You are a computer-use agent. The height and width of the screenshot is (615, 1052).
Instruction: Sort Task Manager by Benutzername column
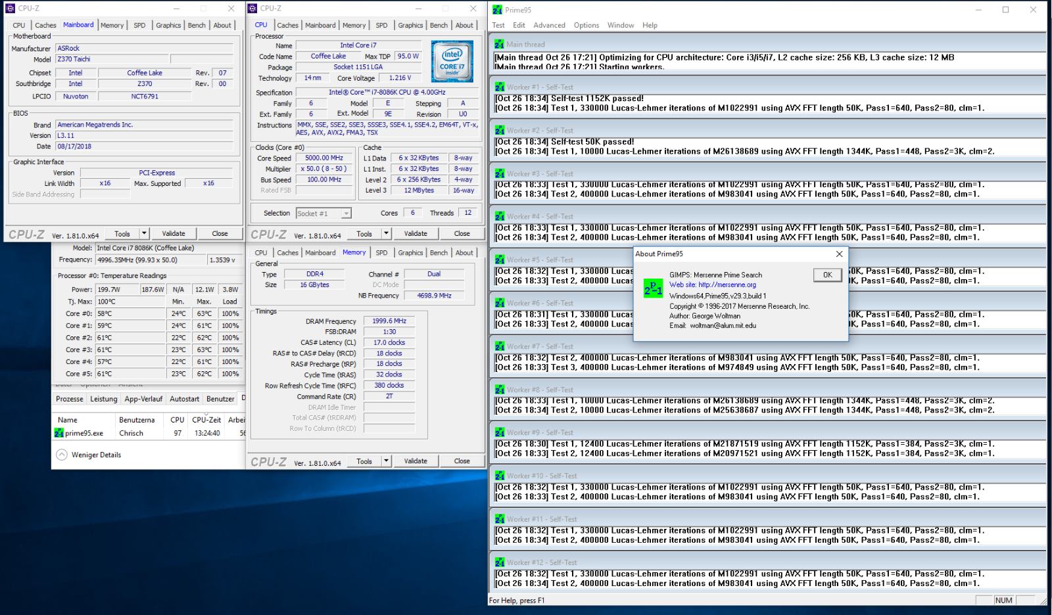pos(137,420)
